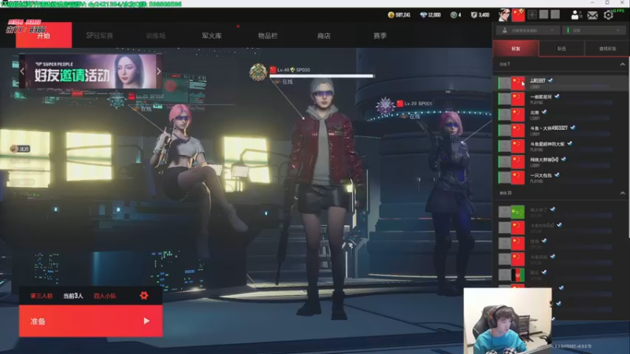630x354 pixels.
Task: Click the play arrow on the 准备 button
Action: pyautogui.click(x=146, y=321)
